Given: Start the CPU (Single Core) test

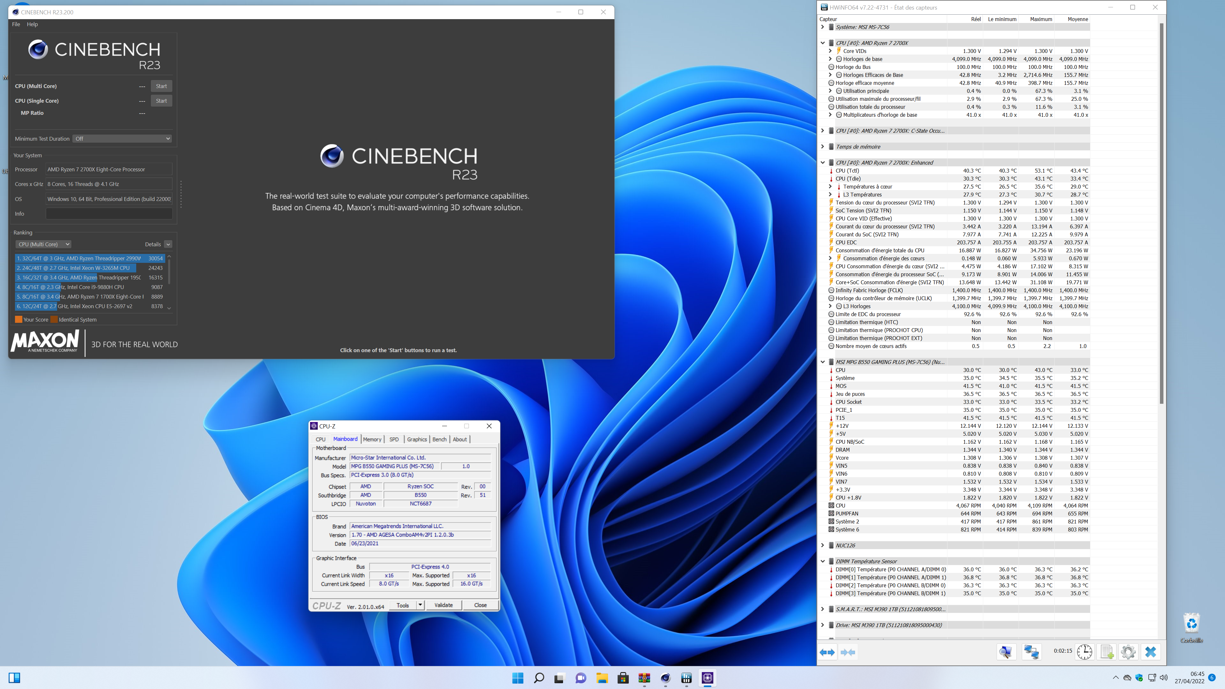Looking at the screenshot, I should (161, 101).
